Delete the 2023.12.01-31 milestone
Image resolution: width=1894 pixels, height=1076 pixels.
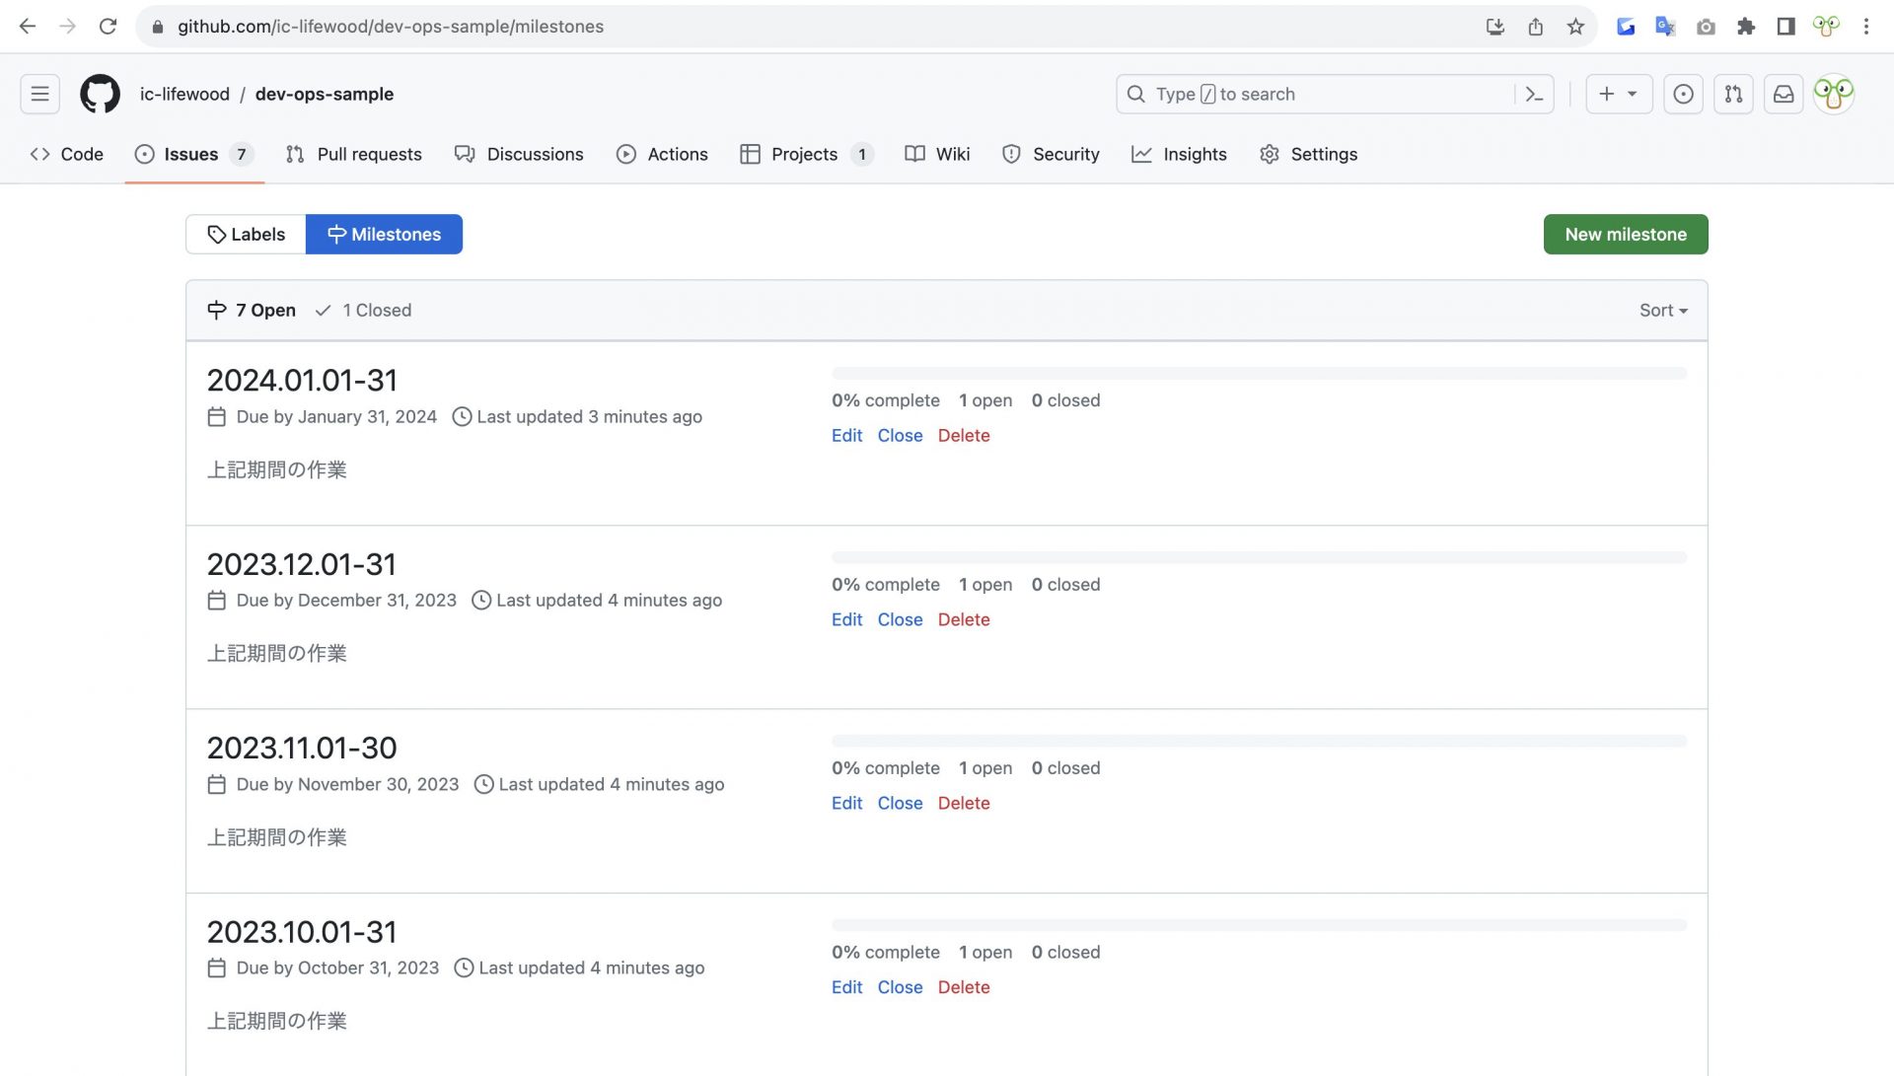tap(963, 619)
